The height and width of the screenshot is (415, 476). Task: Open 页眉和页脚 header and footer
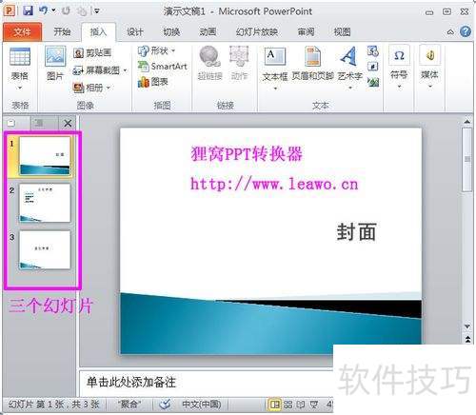coord(313,63)
